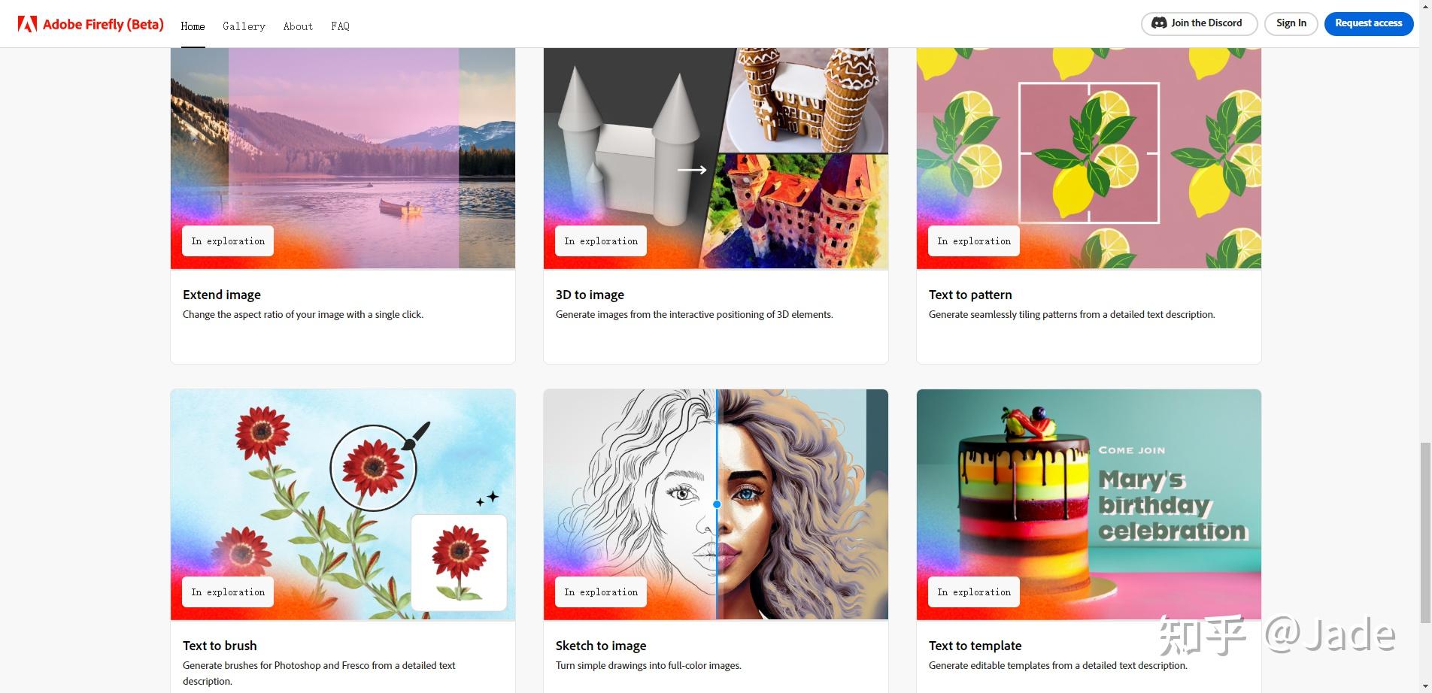Click the page vertical scrollbar thumb
Viewport: 1432px width, 693px height.
coord(1425,534)
